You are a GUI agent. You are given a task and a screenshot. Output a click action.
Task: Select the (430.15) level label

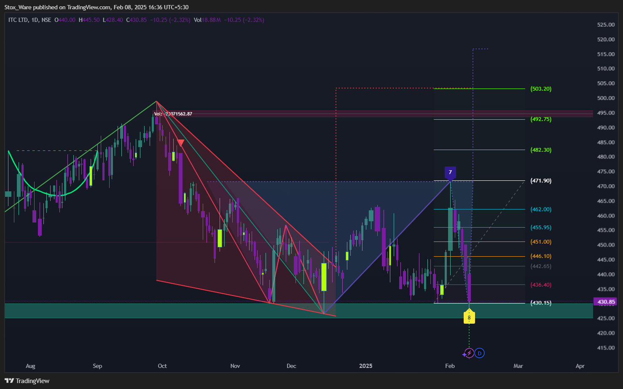point(541,303)
